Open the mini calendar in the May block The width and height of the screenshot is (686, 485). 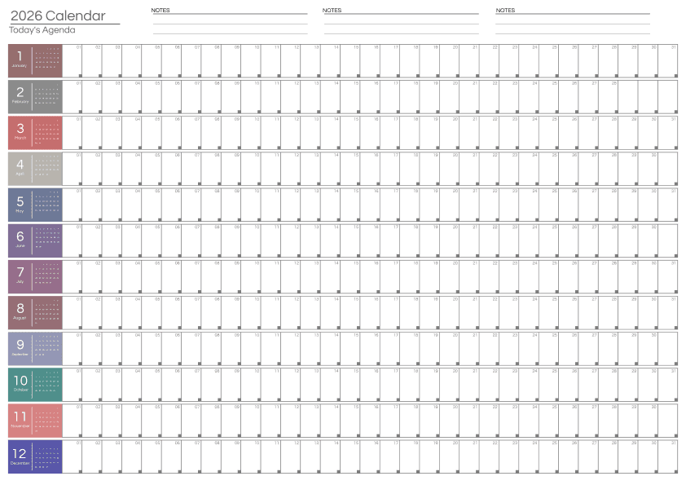(47, 203)
